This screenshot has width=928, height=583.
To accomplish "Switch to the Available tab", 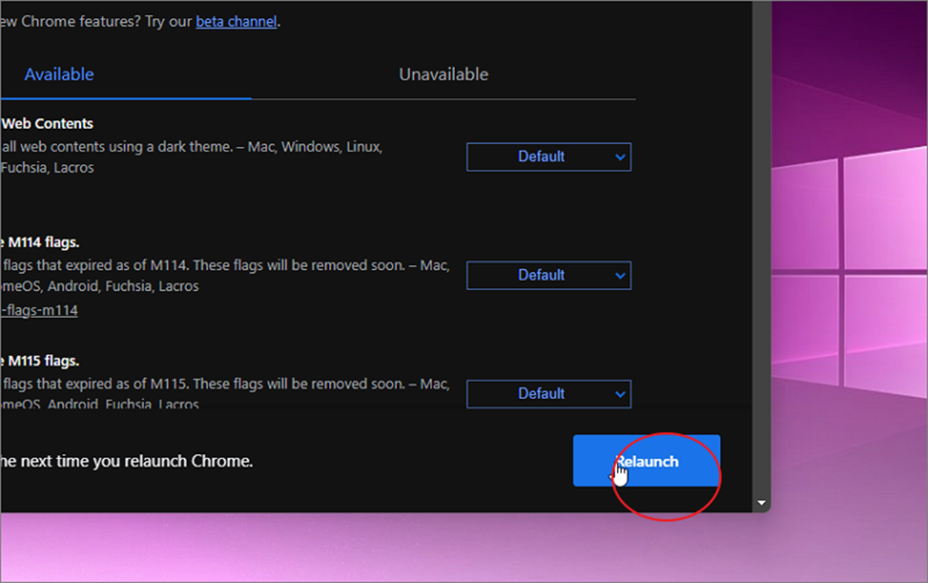I will click(59, 74).
